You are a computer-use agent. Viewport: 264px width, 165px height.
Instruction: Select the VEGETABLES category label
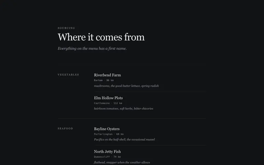tap(68, 75)
